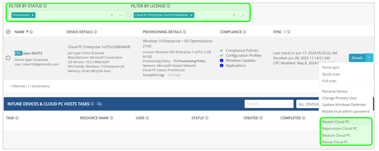Choose Restart Cloud PC from the menu
Image resolution: width=379 pixels, height=151 pixels.
[336, 122]
